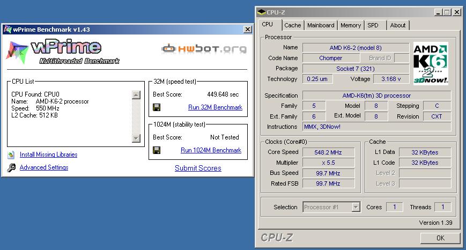The image size is (466, 250).
Task: Click the Cores count value
Action: [x=394, y=207]
